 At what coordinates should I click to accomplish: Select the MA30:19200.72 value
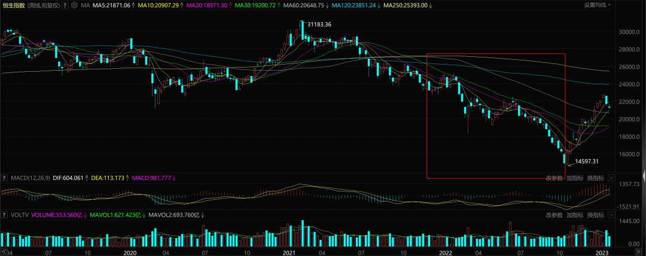click(256, 5)
